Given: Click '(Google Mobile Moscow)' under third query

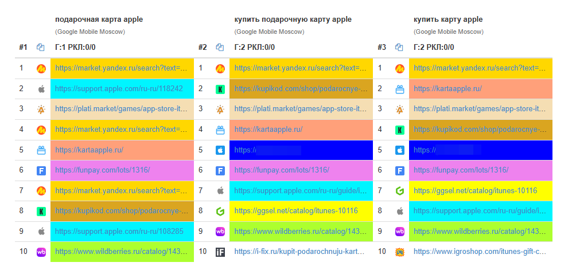Looking at the screenshot, I should (449, 32).
